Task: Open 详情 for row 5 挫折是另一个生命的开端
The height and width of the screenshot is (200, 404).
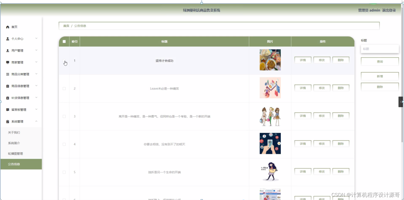Action: coord(303,172)
